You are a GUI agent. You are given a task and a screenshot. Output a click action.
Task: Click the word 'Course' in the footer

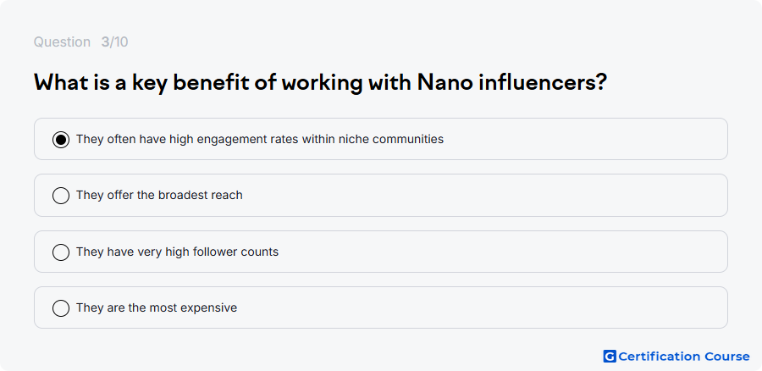coord(727,357)
